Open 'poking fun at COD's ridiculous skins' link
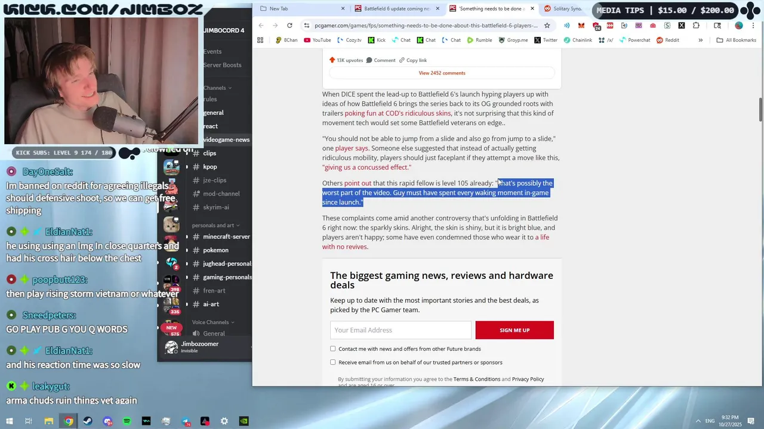 [x=398, y=113]
